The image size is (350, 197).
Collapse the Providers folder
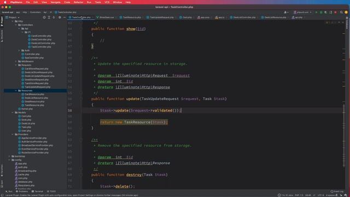click(13, 134)
